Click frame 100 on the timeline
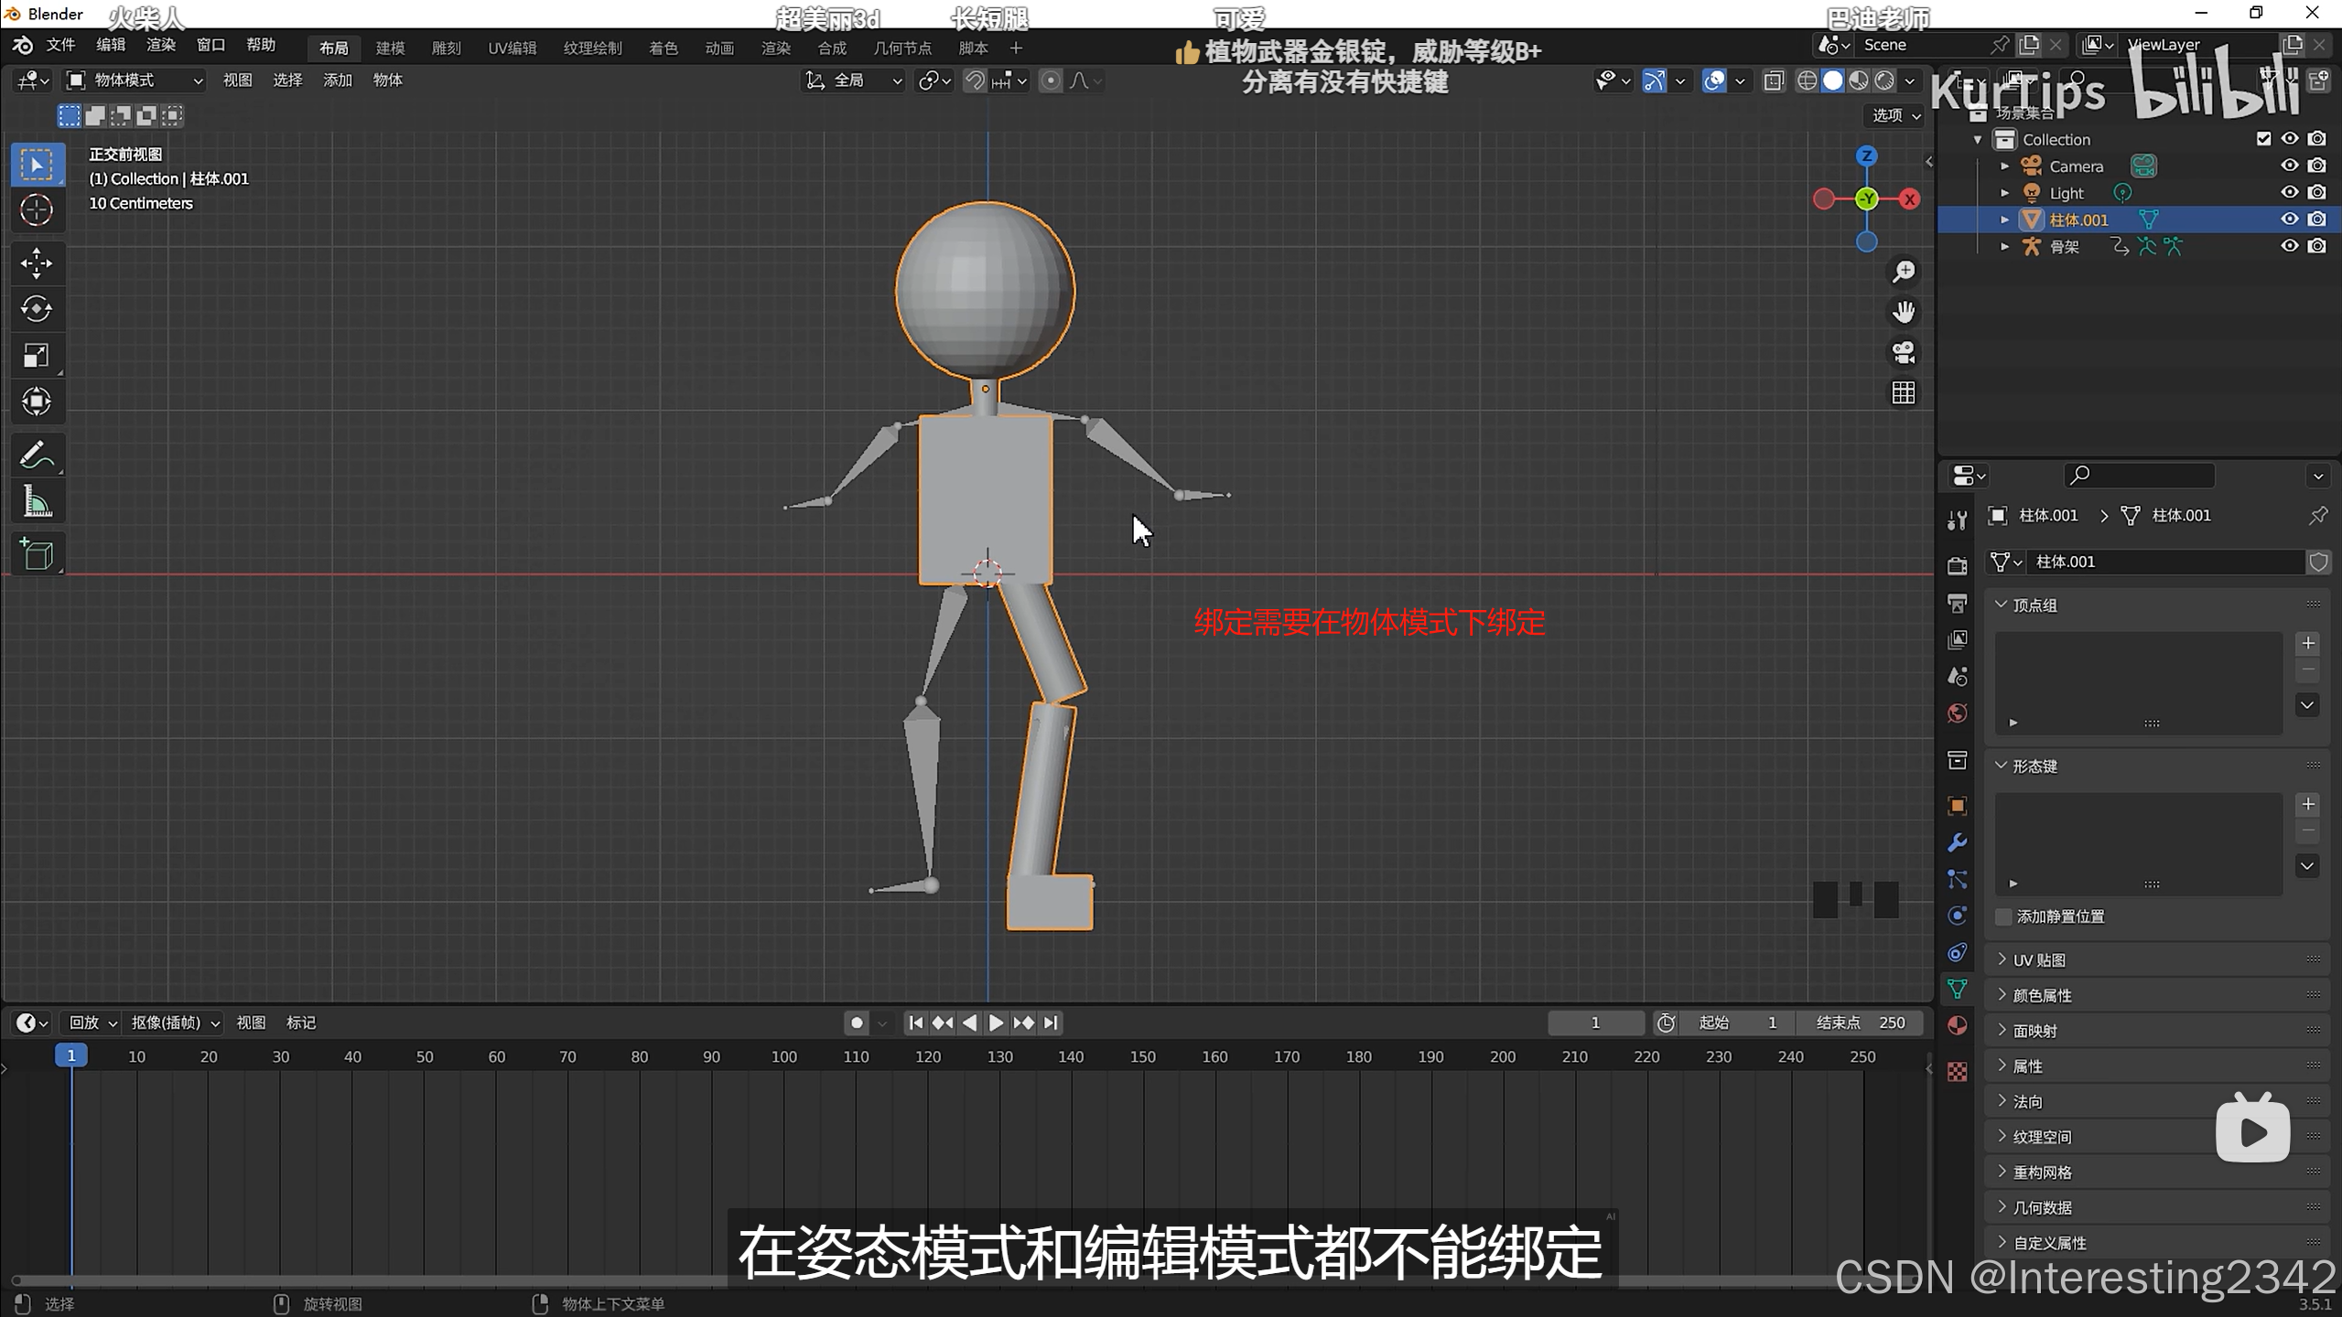 pos(783,1056)
